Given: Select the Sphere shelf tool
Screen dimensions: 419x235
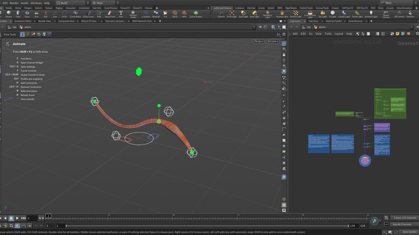Looking at the screenshot, I should tap(8, 14).
